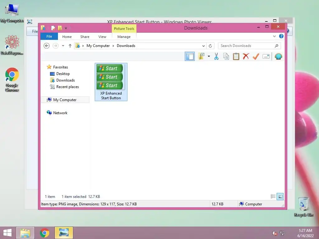
Task: Open the Recycle Bin desktop icon
Action: click(x=303, y=207)
